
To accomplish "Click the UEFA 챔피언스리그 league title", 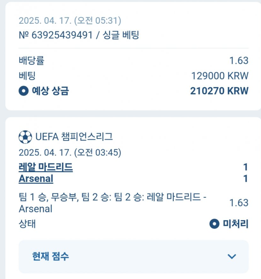I will pyautogui.click(x=74, y=137).
